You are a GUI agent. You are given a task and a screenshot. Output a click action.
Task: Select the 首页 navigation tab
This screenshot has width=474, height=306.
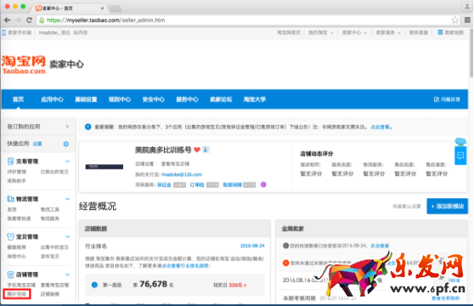click(x=18, y=99)
